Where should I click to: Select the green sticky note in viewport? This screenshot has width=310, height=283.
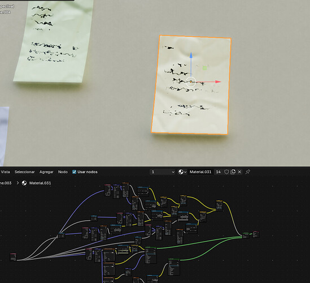(54, 41)
